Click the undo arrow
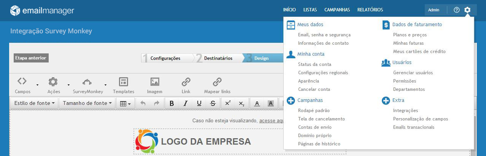Viewport: 486px width, 156px height. (x=143, y=103)
